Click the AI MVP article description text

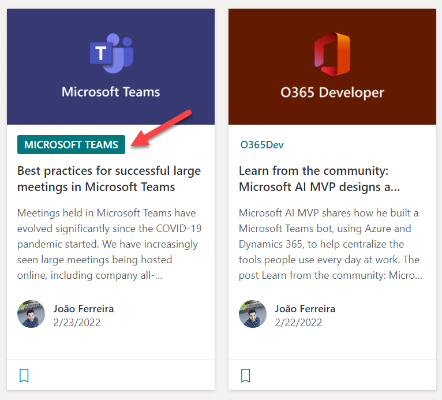tap(331, 244)
